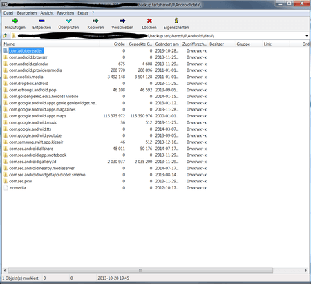Click size value 2 030 937
The image size is (311, 284).
(x=116, y=162)
